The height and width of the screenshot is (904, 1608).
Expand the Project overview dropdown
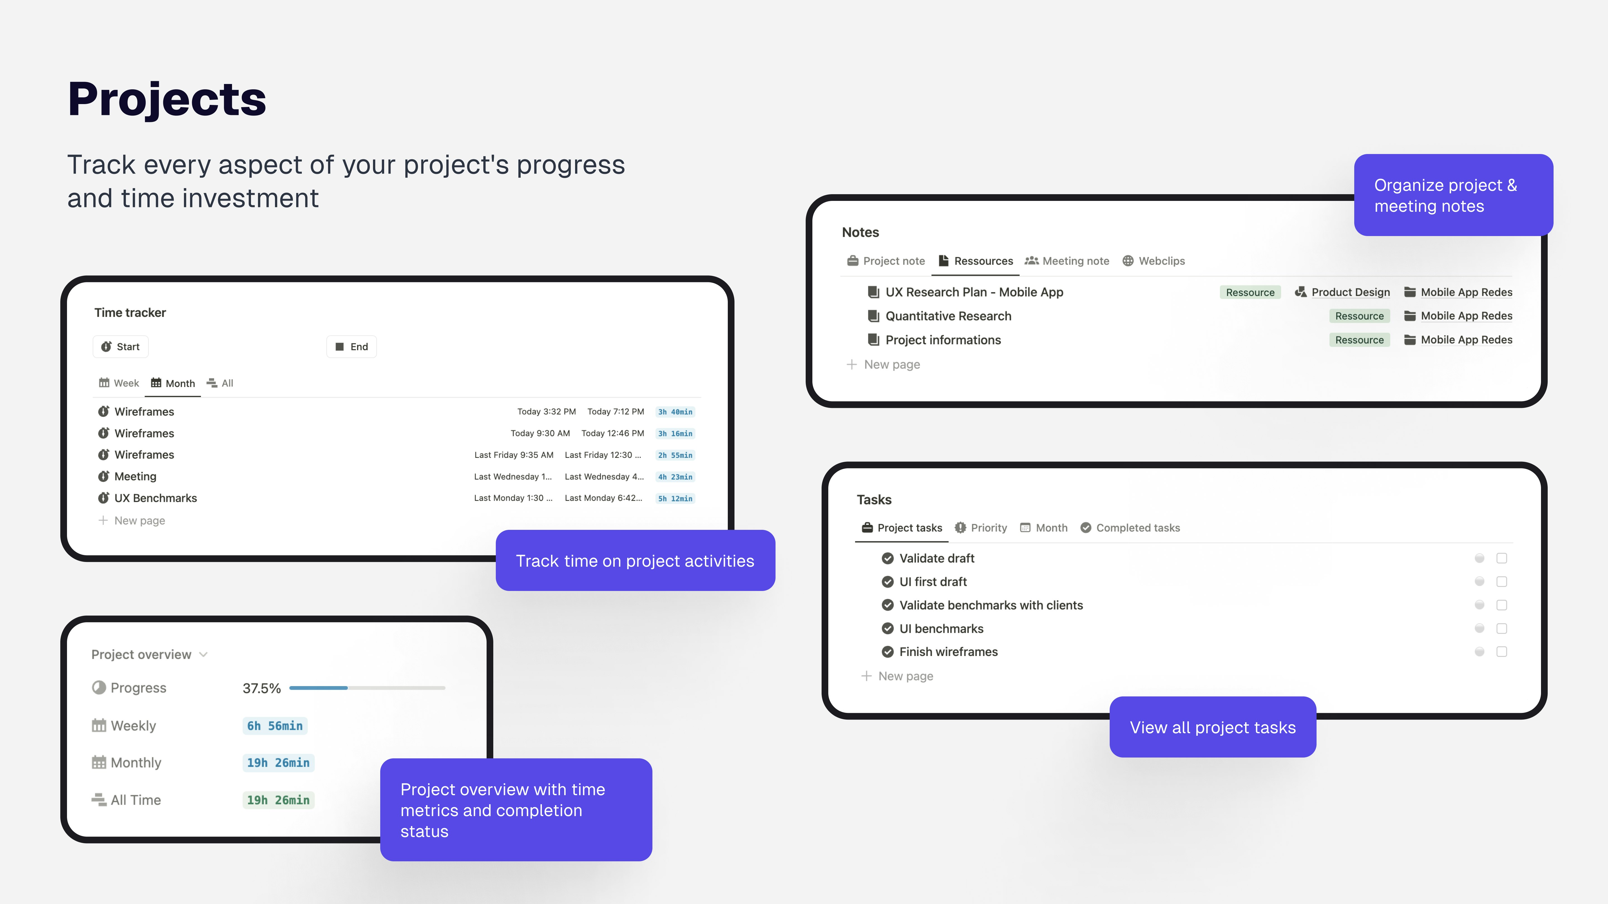(204, 655)
